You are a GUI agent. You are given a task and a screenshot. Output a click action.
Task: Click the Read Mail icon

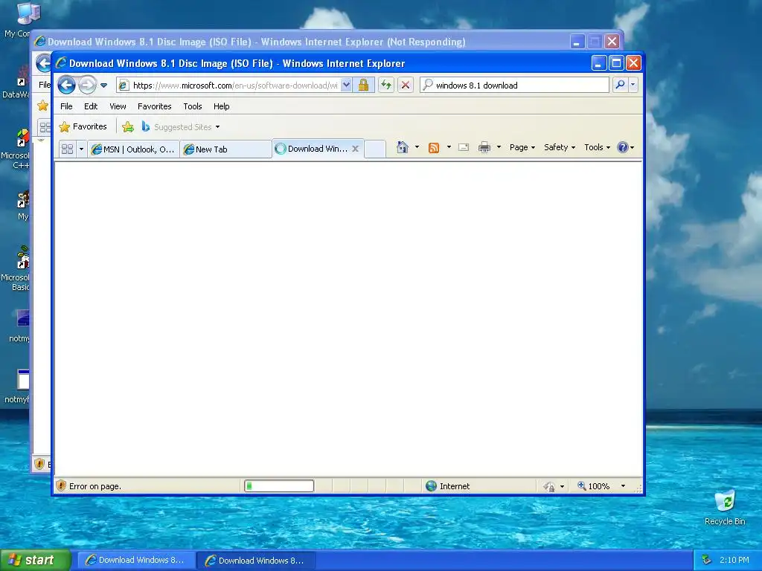click(464, 147)
